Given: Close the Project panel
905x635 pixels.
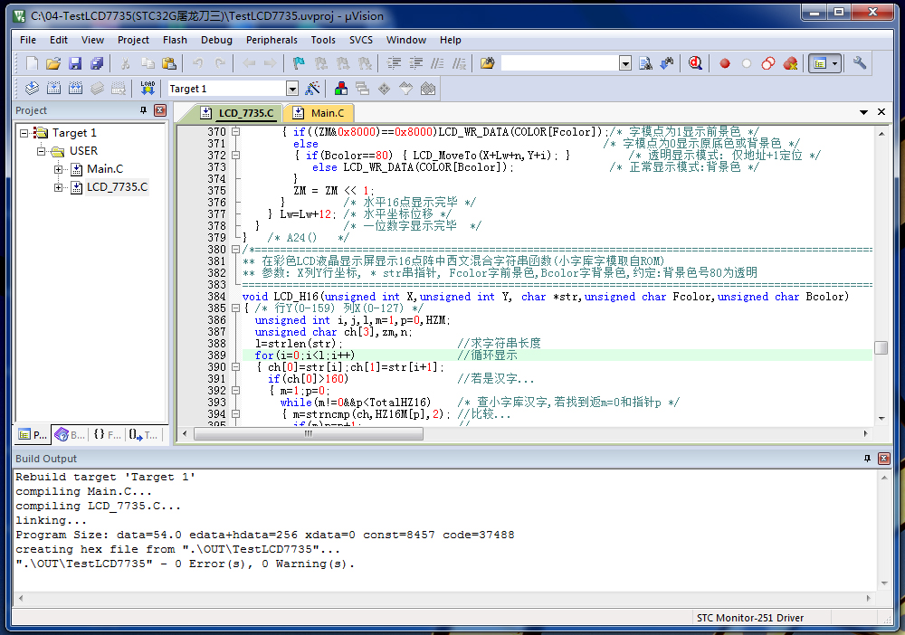Looking at the screenshot, I should point(160,110).
